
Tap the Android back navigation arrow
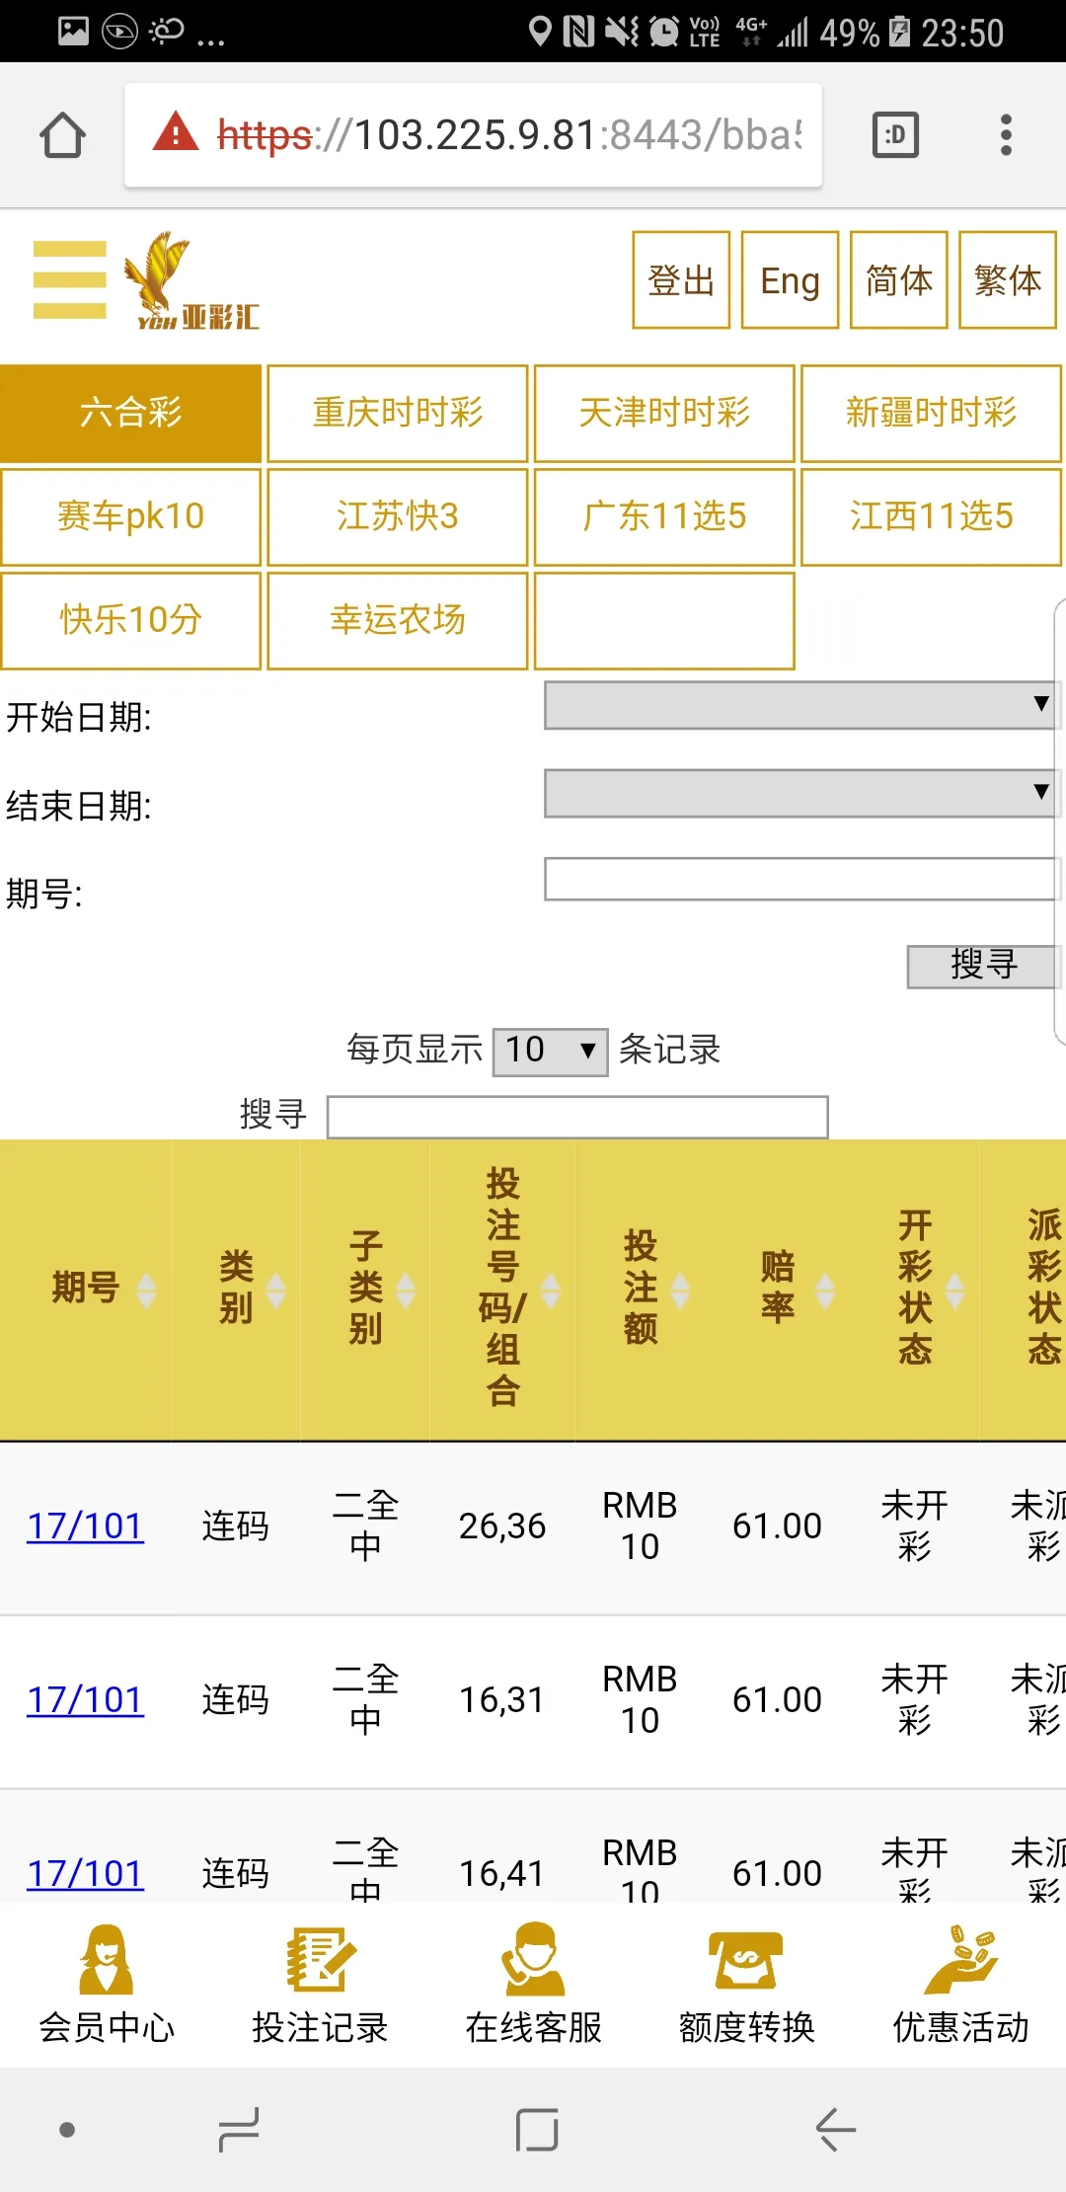[x=835, y=2130]
